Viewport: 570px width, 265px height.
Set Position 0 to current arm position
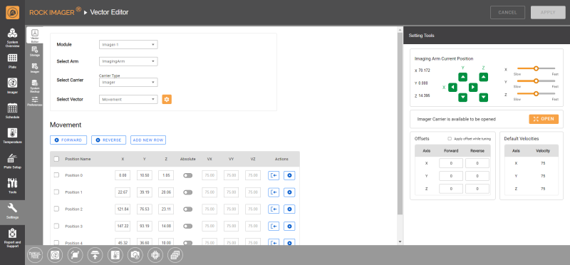pos(274,175)
